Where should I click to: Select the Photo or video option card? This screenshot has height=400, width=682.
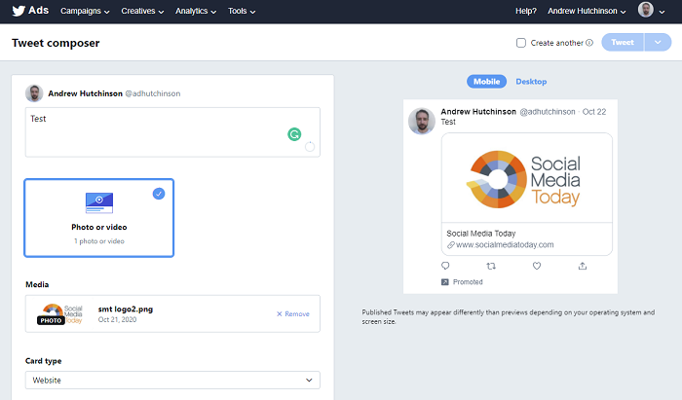coord(99,218)
